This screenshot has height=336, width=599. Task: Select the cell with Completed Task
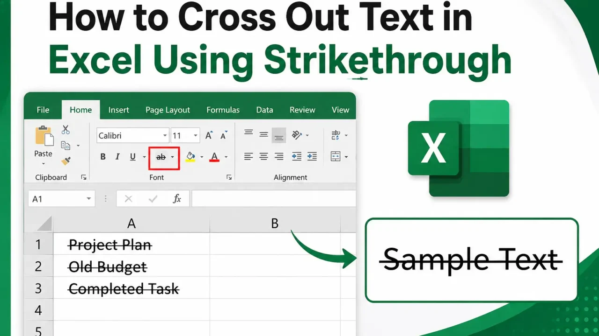coord(131,288)
